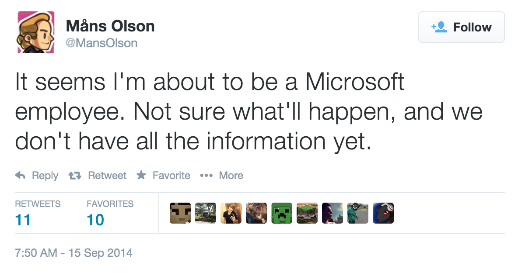Image resolution: width=518 pixels, height=276 pixels.
Task: Favorite the tweet using the star icon
Action: point(141,176)
